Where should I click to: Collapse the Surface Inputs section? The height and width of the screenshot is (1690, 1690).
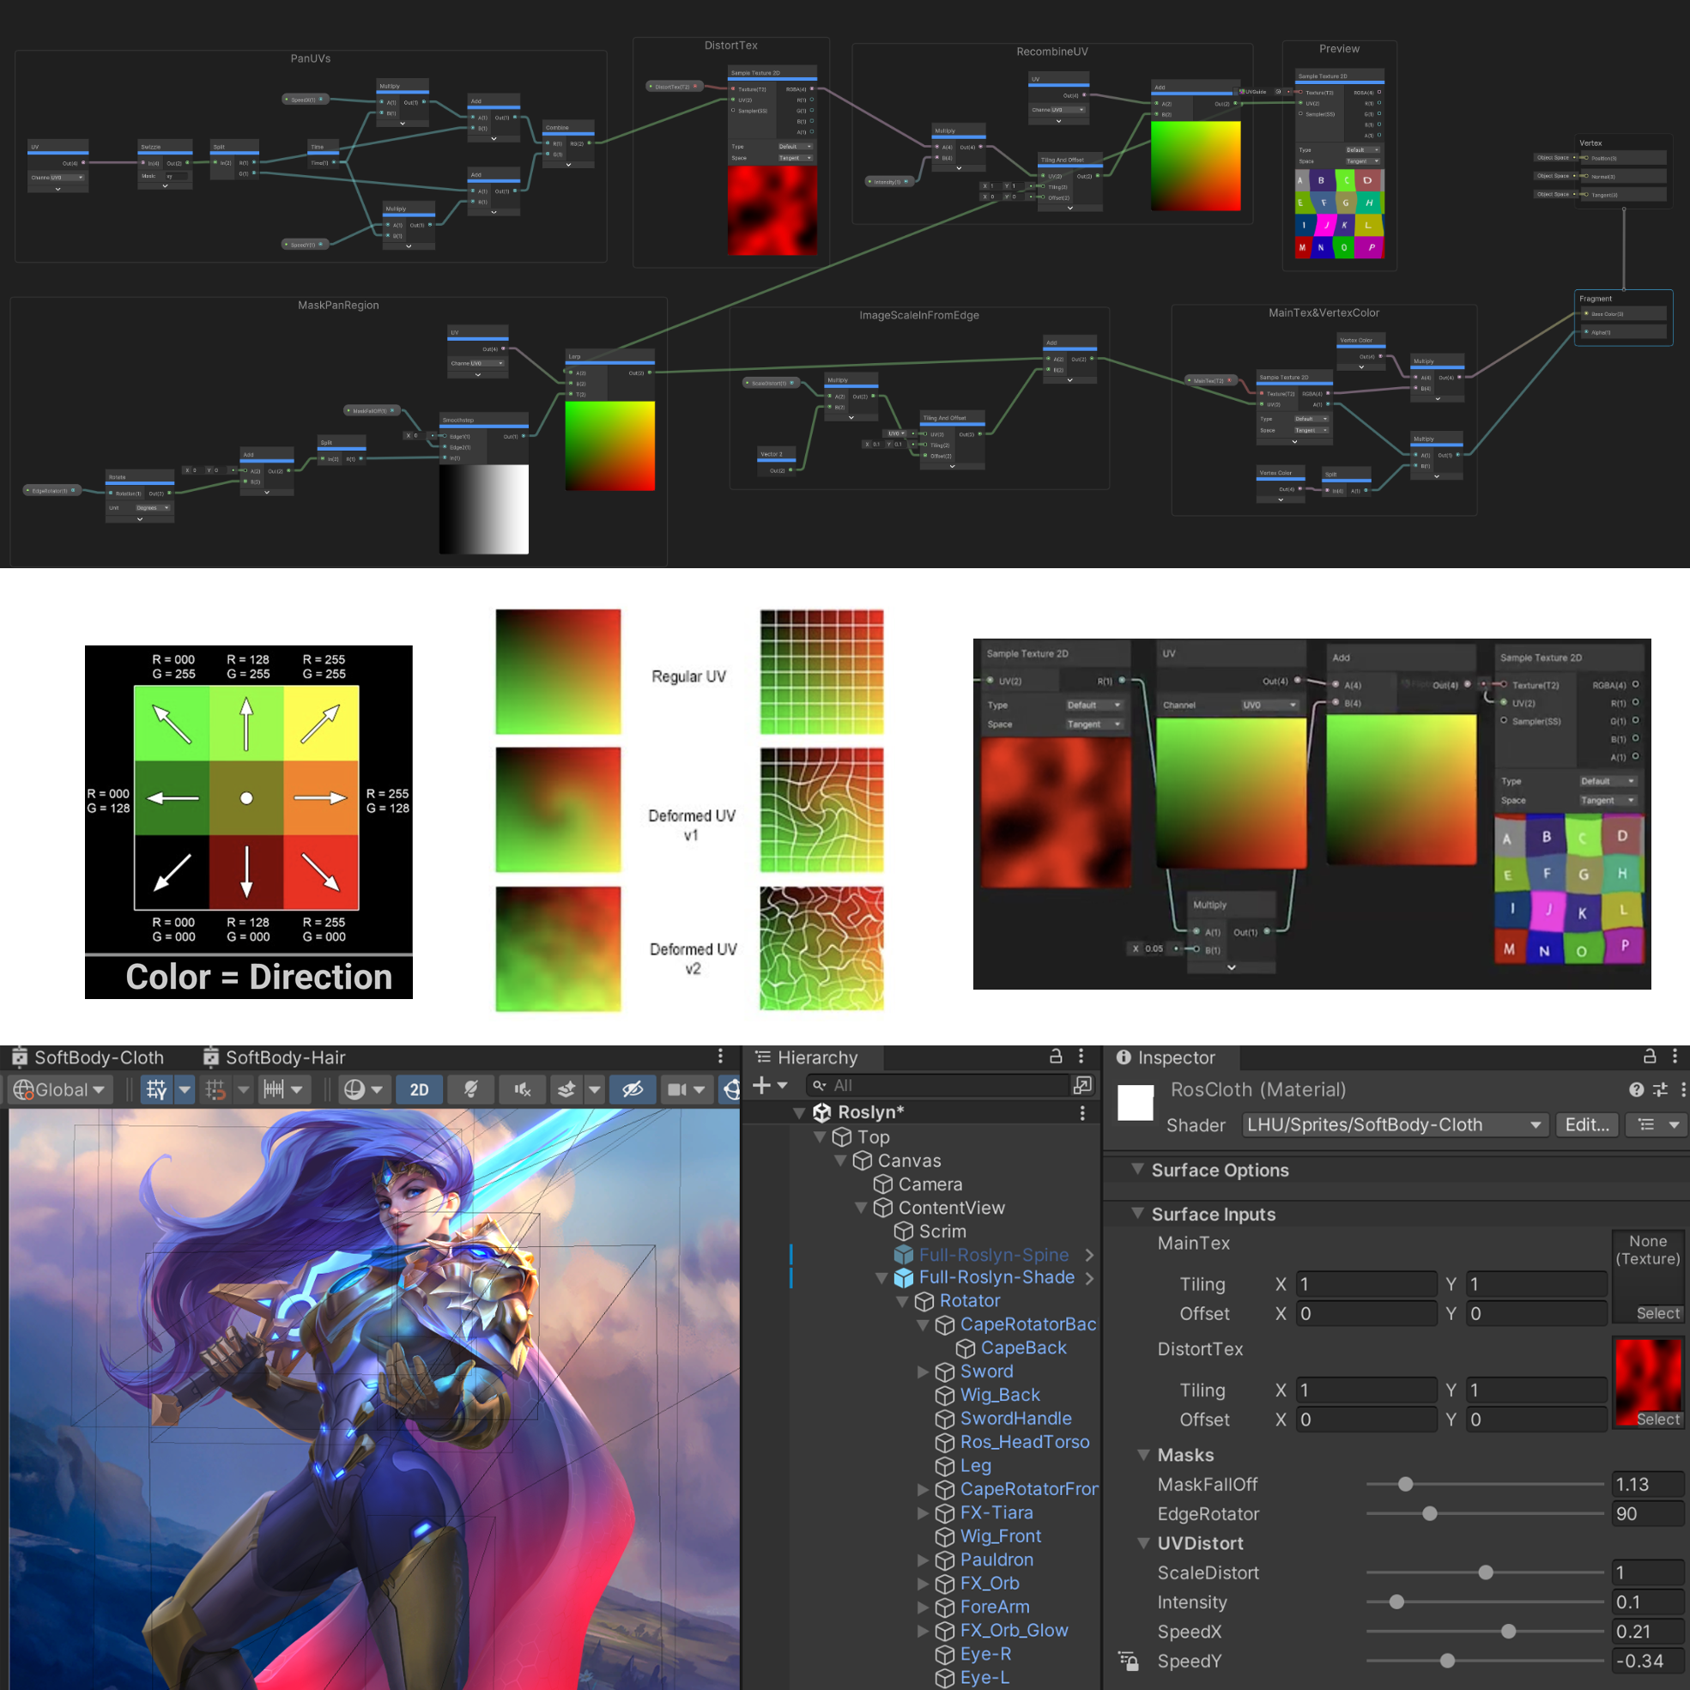(x=1138, y=1214)
